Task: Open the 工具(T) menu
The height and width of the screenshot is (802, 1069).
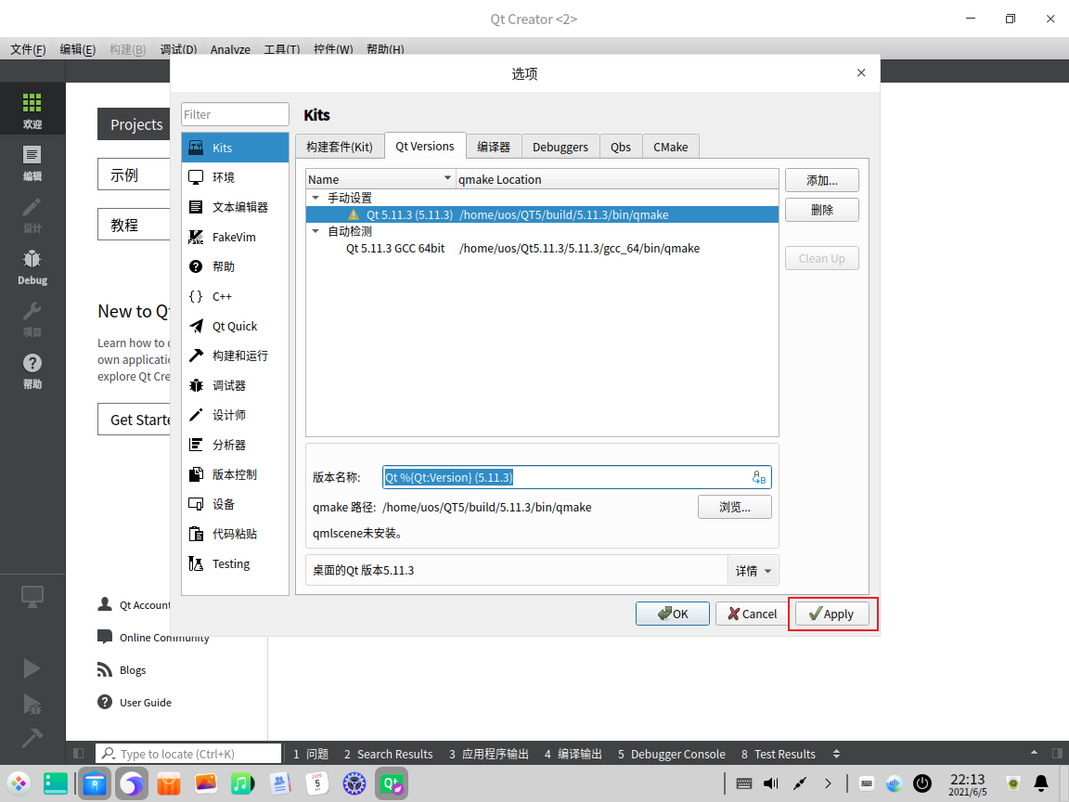Action: 281,49
